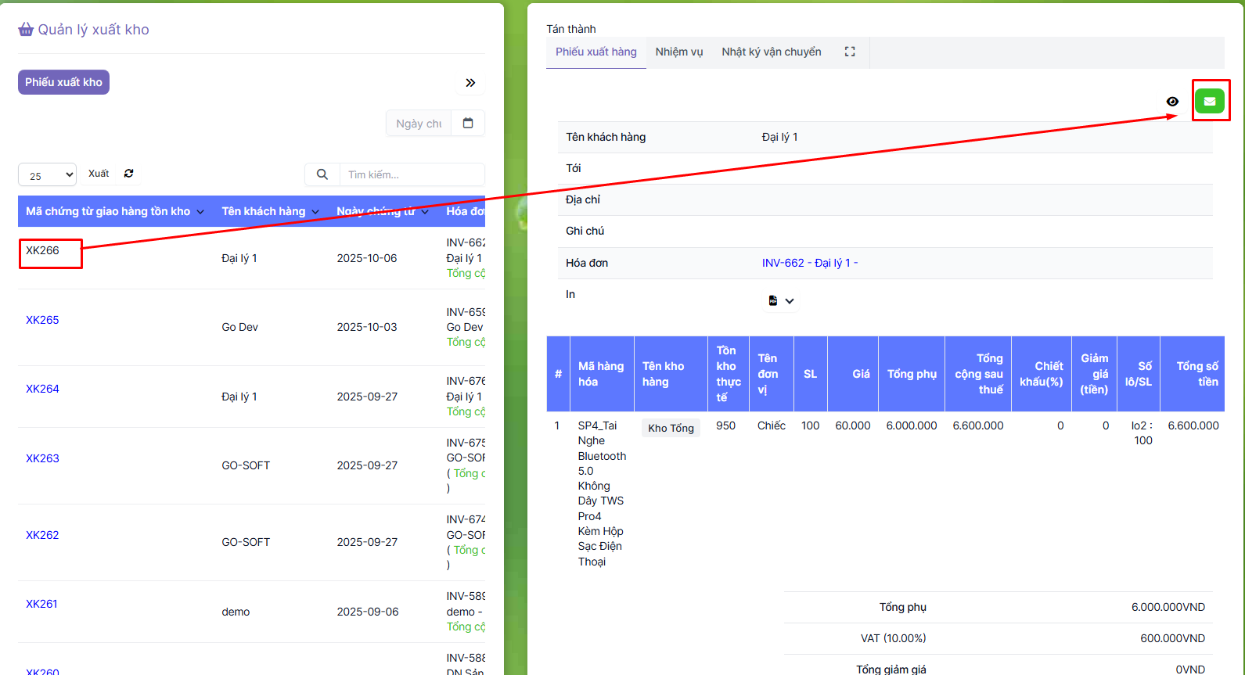Image resolution: width=1245 pixels, height=675 pixels.
Task: Open the Nhật ký vận chuyển tab
Action: tap(771, 52)
